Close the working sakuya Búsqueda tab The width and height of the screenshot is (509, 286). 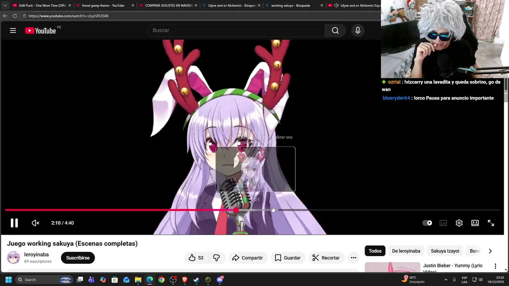tap(322, 6)
